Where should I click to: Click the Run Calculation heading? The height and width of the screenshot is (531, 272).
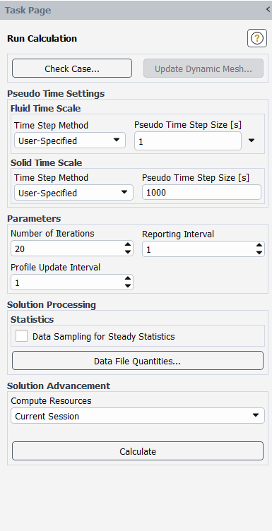(42, 38)
